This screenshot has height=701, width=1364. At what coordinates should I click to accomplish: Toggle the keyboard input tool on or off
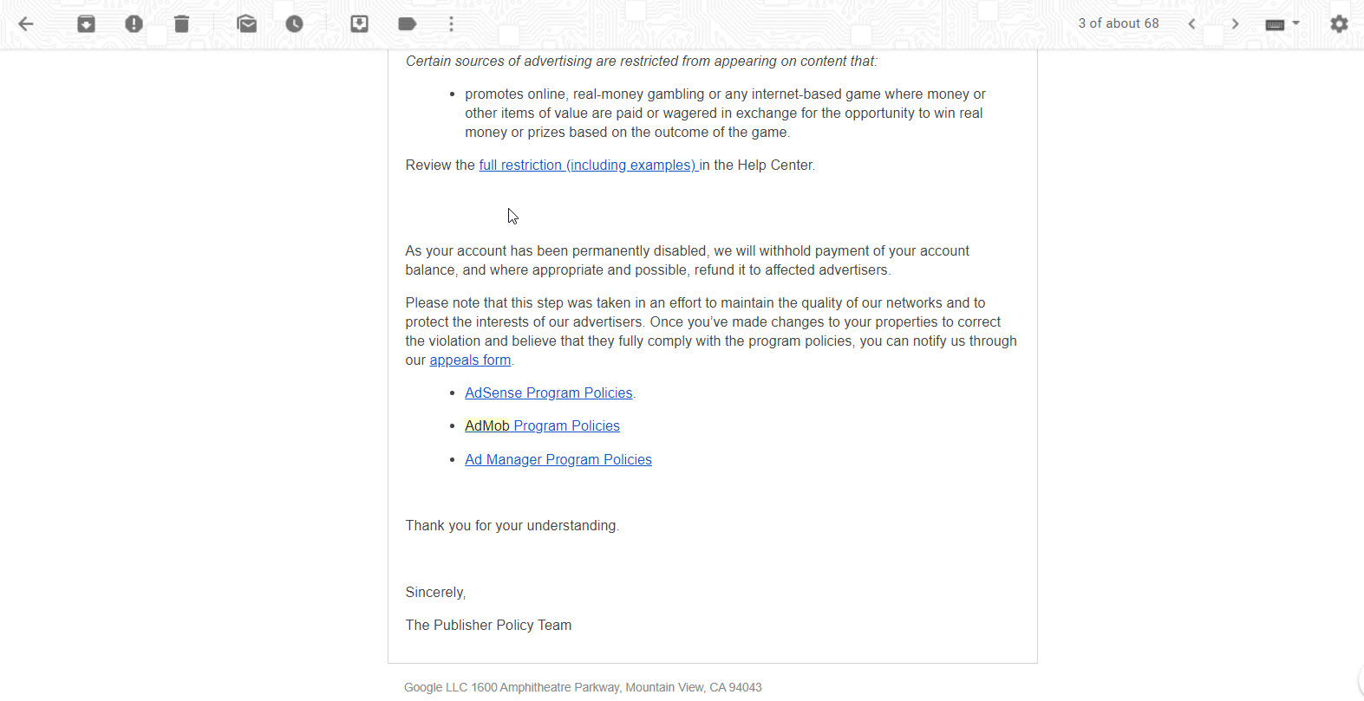1275,24
